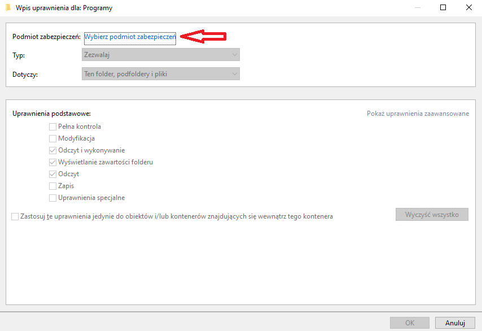Confirm with the OK button

tap(410, 323)
